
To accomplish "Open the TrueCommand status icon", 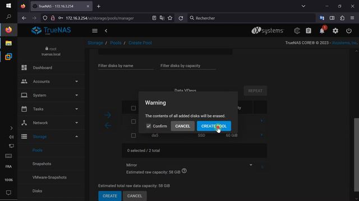I will 297,31.
